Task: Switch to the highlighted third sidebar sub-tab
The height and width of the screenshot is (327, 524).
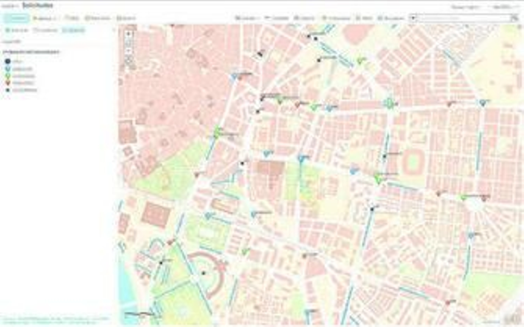Action: coord(74,30)
